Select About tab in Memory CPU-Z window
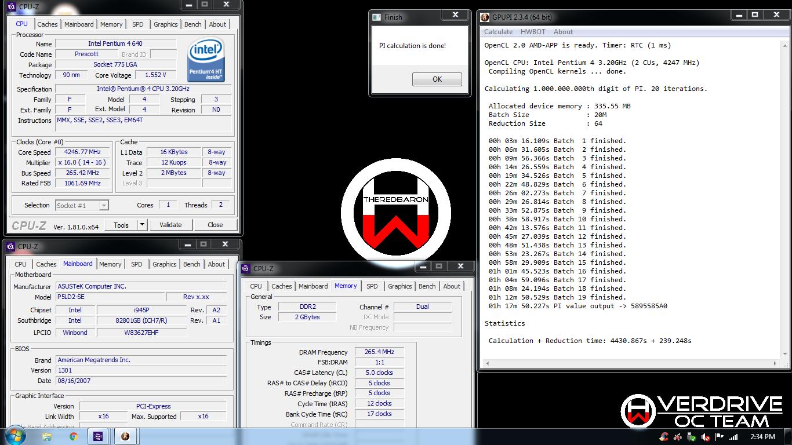Viewport: 792px width, 445px height. (452, 286)
